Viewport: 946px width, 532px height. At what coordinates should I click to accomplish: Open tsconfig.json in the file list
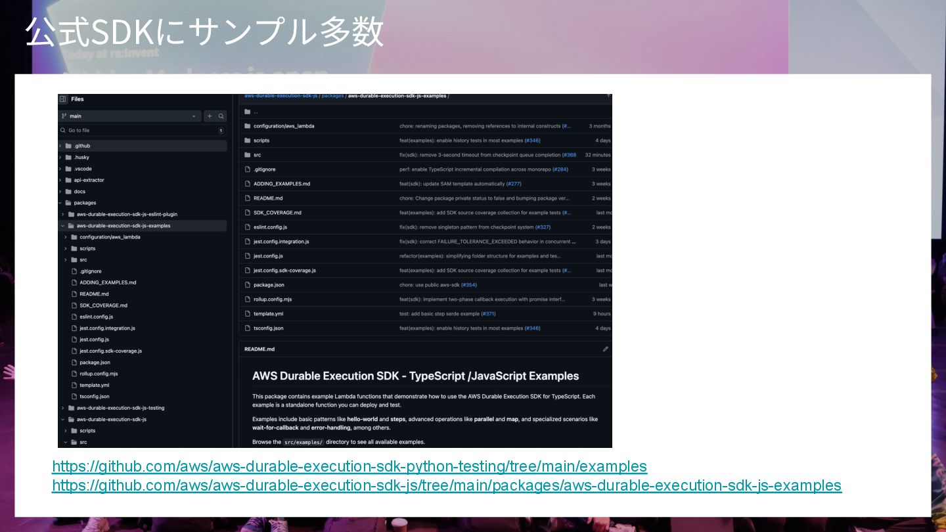click(x=269, y=328)
